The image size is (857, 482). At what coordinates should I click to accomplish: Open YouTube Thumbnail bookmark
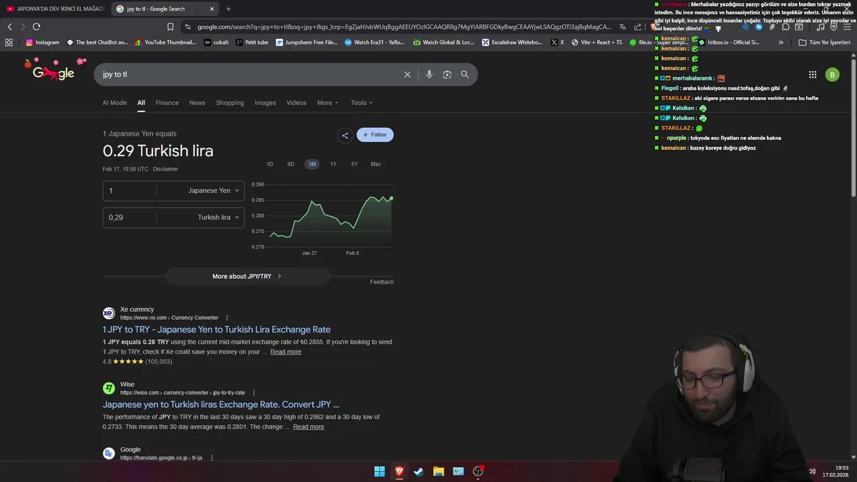[165, 42]
